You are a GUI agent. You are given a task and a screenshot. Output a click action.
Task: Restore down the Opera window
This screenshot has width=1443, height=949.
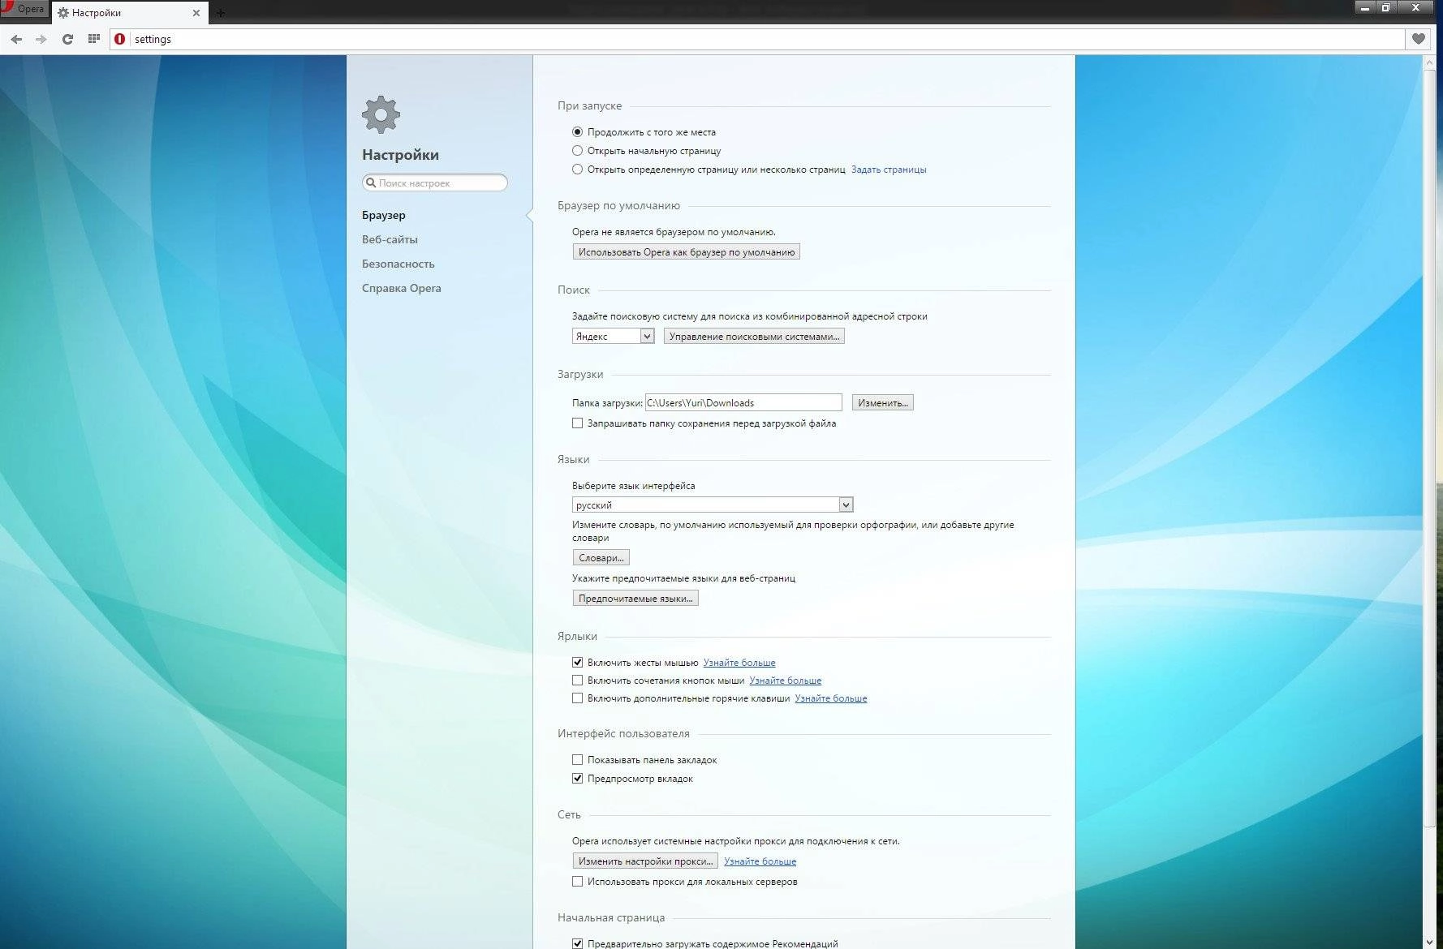pyautogui.click(x=1386, y=7)
